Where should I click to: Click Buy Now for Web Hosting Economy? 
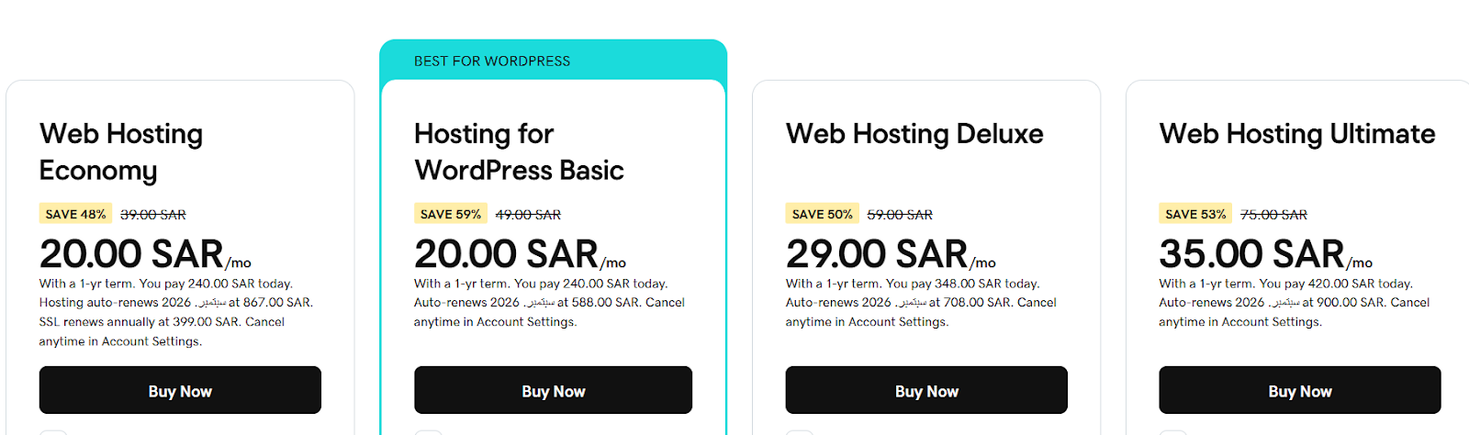pyautogui.click(x=180, y=391)
